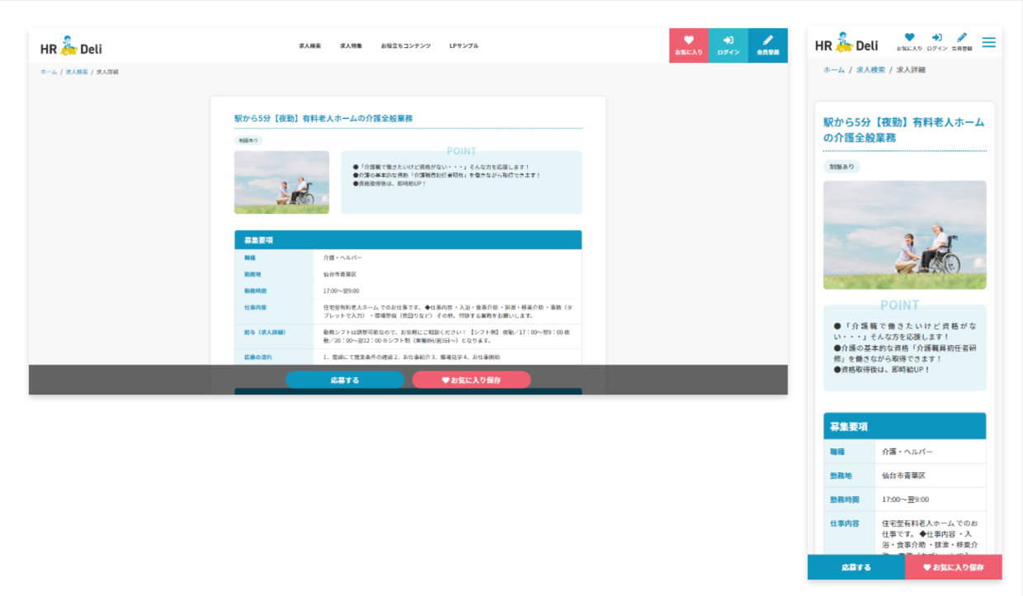Image resolution: width=1023 pixels, height=596 pixels.
Task: Open the 求人特集 menu item
Action: pos(351,46)
